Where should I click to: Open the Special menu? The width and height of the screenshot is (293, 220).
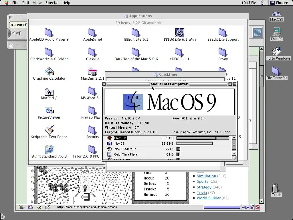(x=52, y=3)
